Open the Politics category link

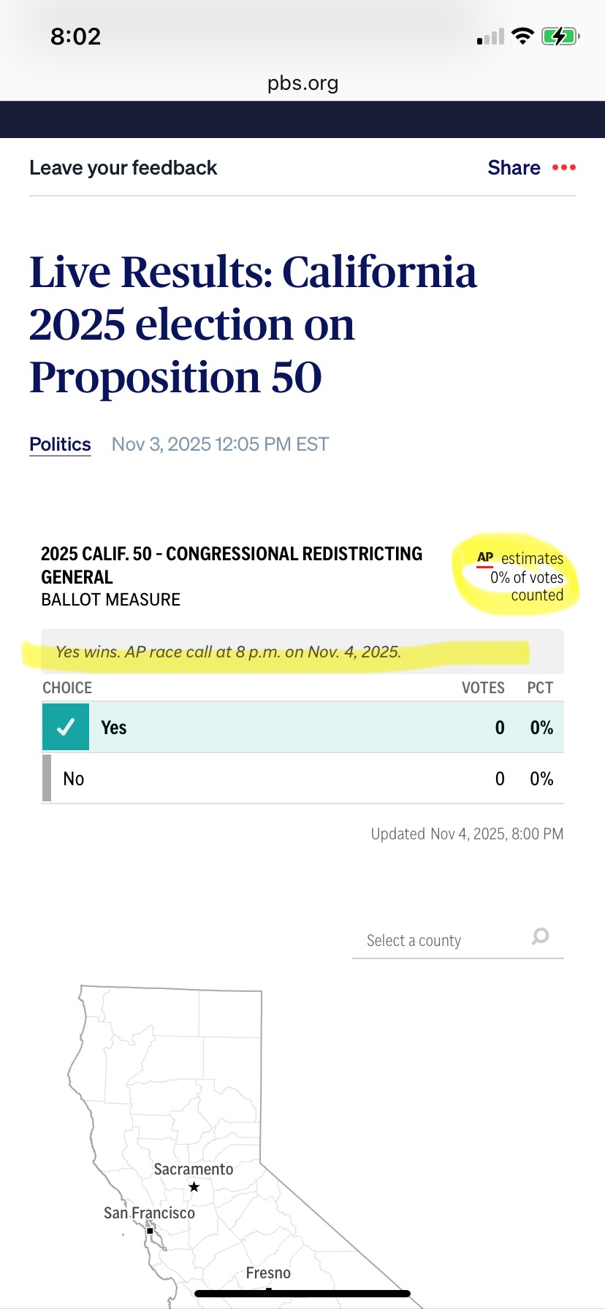click(x=60, y=444)
